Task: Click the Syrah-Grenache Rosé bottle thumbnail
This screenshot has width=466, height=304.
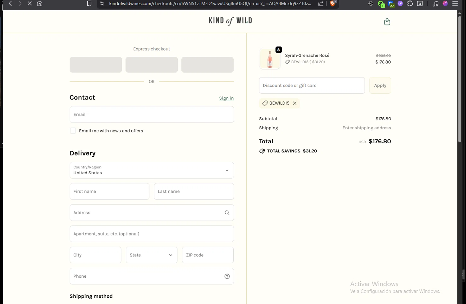Action: (x=270, y=59)
